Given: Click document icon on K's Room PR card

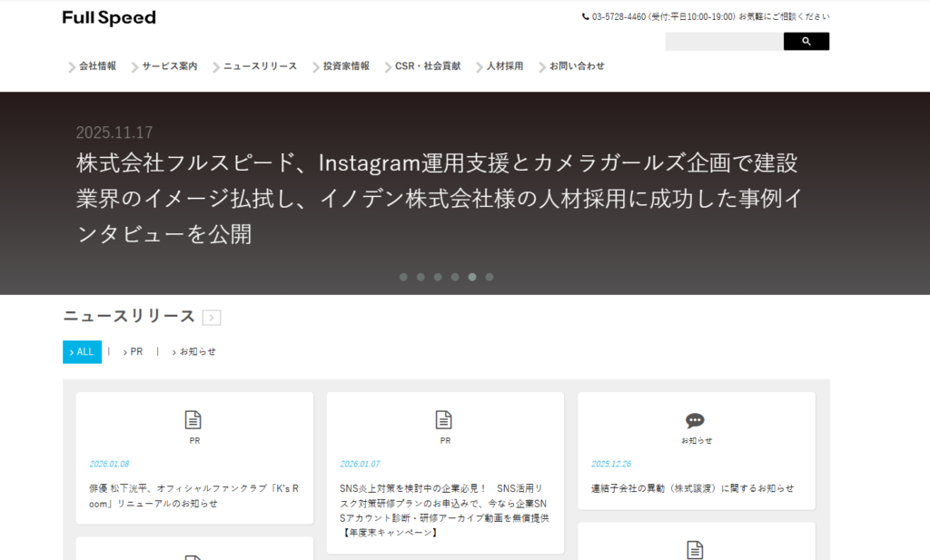Looking at the screenshot, I should click(193, 419).
